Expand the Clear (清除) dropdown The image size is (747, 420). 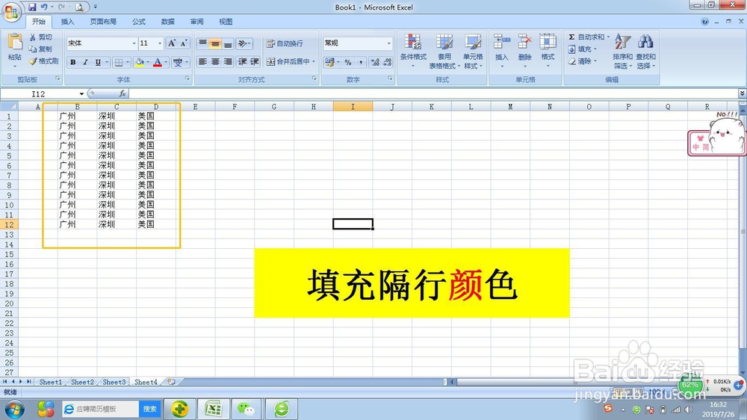[x=595, y=61]
